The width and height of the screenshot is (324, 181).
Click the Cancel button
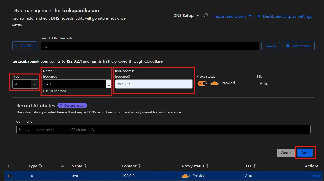coord(286,153)
